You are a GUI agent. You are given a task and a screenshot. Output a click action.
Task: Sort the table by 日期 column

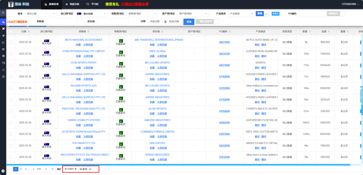pos(29,32)
